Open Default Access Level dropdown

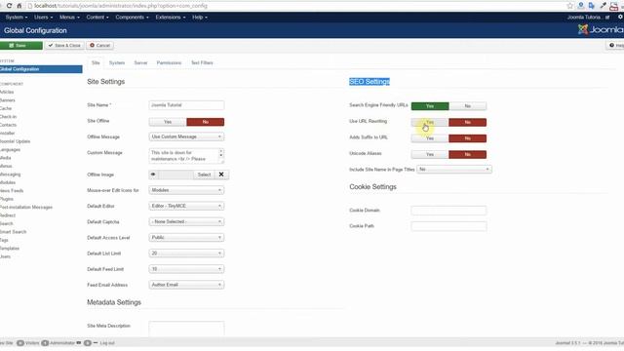click(x=186, y=238)
